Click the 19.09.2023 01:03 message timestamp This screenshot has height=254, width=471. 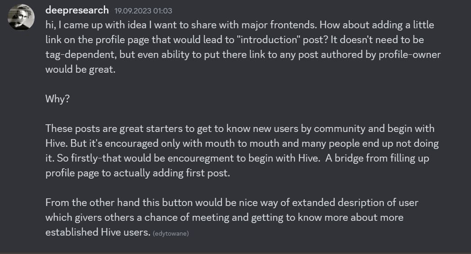[x=143, y=11]
